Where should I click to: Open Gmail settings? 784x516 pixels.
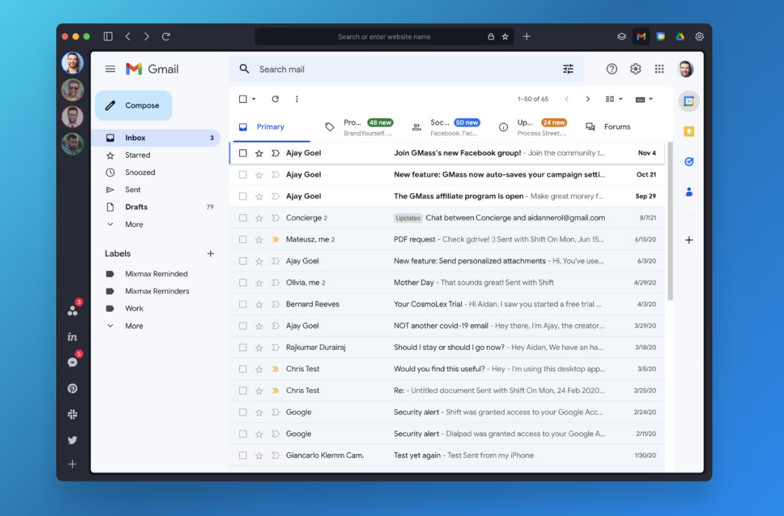tap(635, 69)
